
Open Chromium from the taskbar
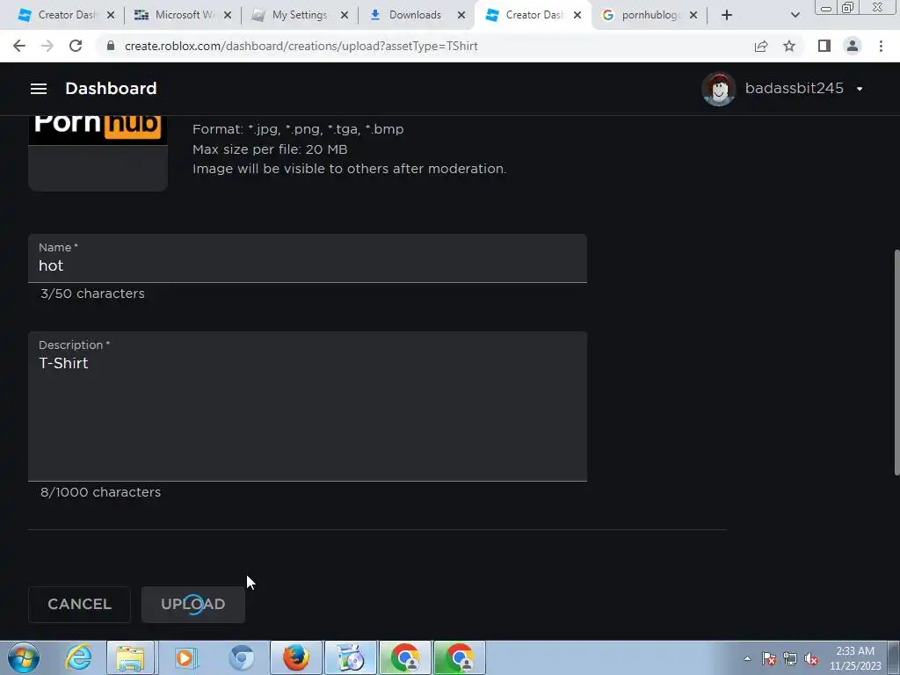(241, 657)
